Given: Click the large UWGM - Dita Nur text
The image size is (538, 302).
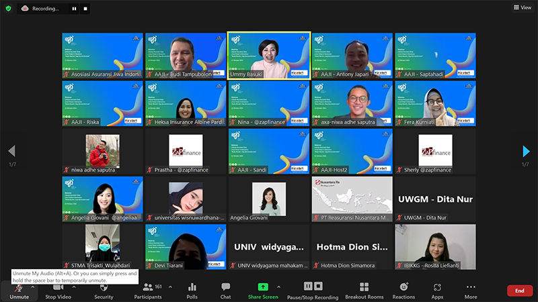Looking at the screenshot, I should [x=435, y=199].
